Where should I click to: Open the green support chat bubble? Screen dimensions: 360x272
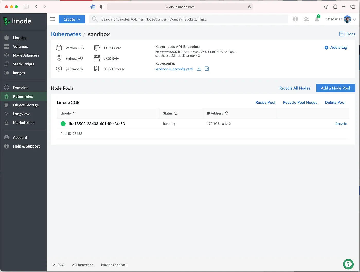[x=348, y=264]
